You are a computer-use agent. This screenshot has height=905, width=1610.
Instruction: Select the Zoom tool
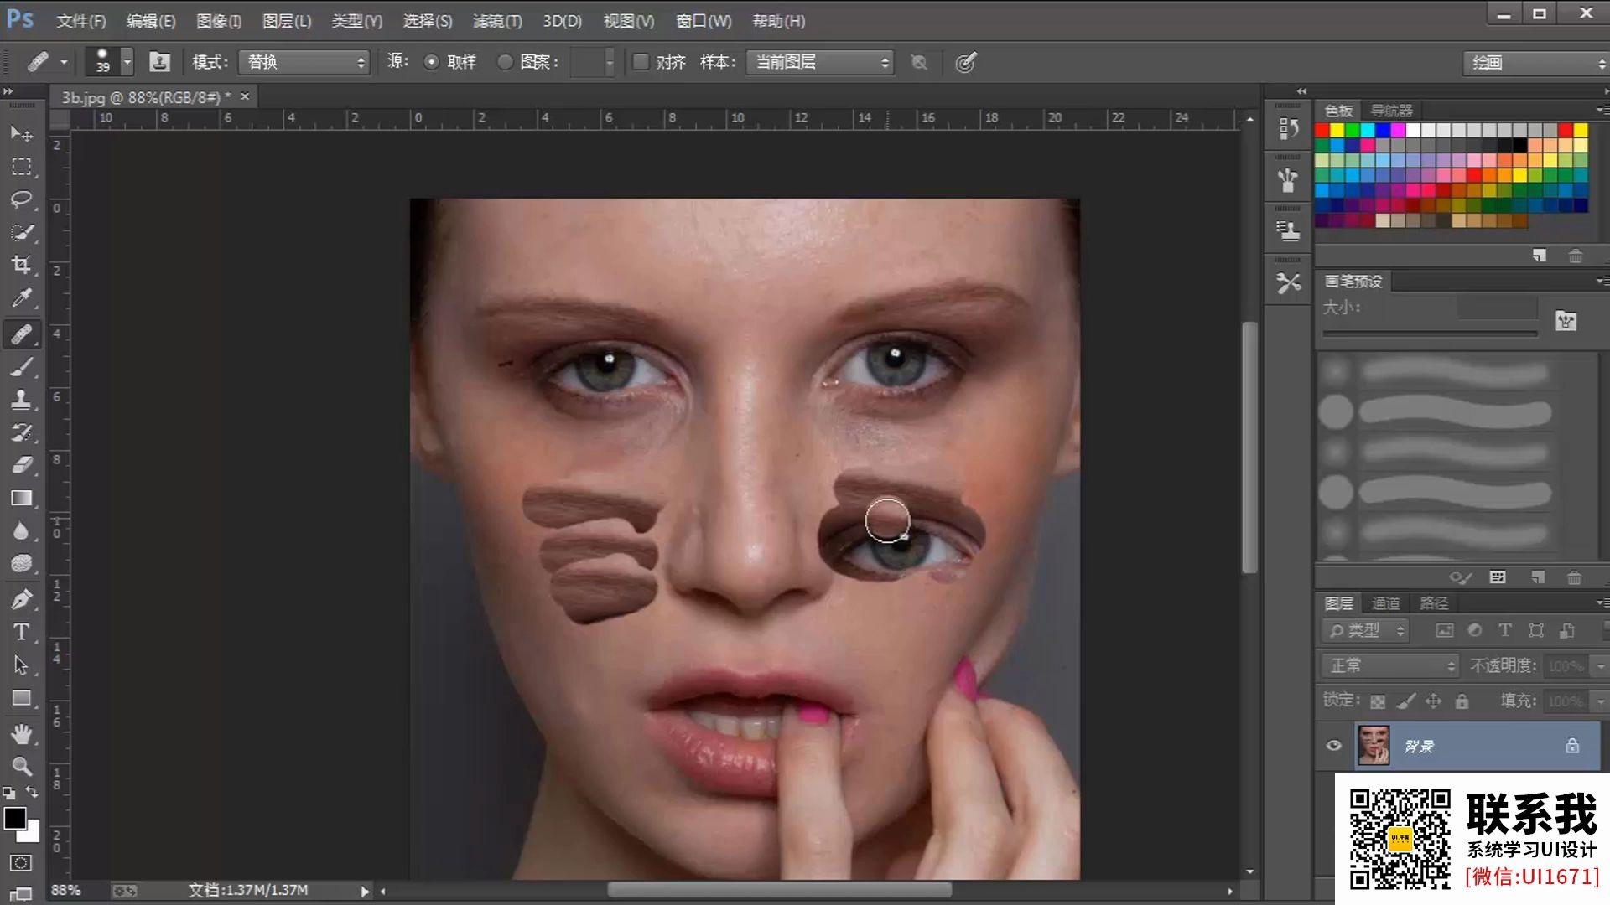(x=21, y=766)
